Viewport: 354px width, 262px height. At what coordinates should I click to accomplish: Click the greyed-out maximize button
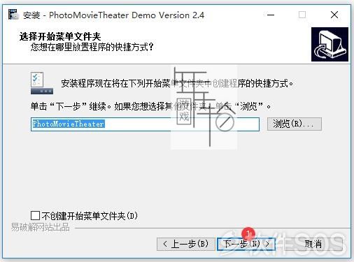coord(302,15)
